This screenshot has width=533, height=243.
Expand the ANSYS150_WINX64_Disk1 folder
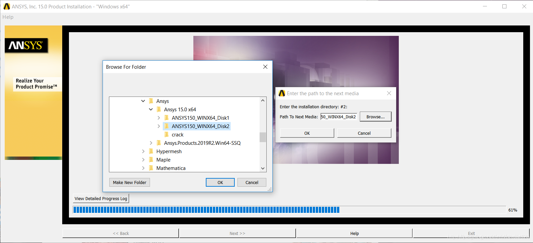(x=159, y=118)
